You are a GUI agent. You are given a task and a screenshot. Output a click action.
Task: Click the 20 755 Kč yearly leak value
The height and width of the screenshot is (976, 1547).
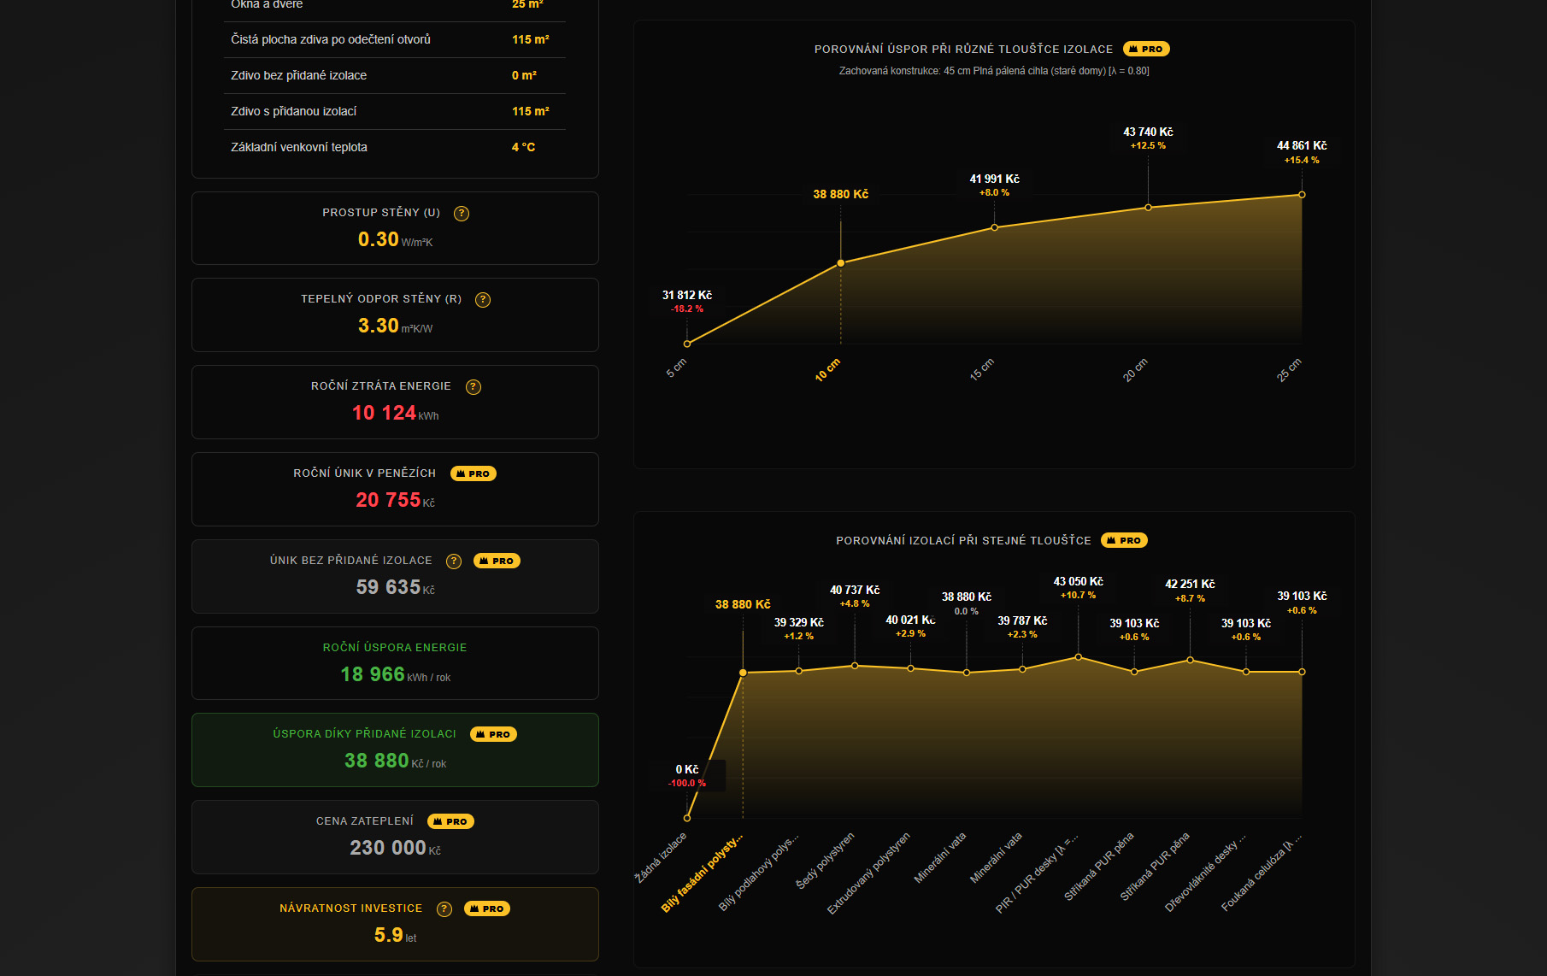point(395,501)
